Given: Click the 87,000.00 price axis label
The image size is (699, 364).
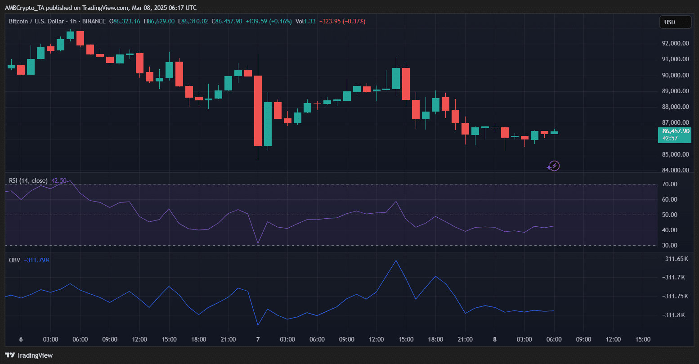Looking at the screenshot, I should [675, 123].
